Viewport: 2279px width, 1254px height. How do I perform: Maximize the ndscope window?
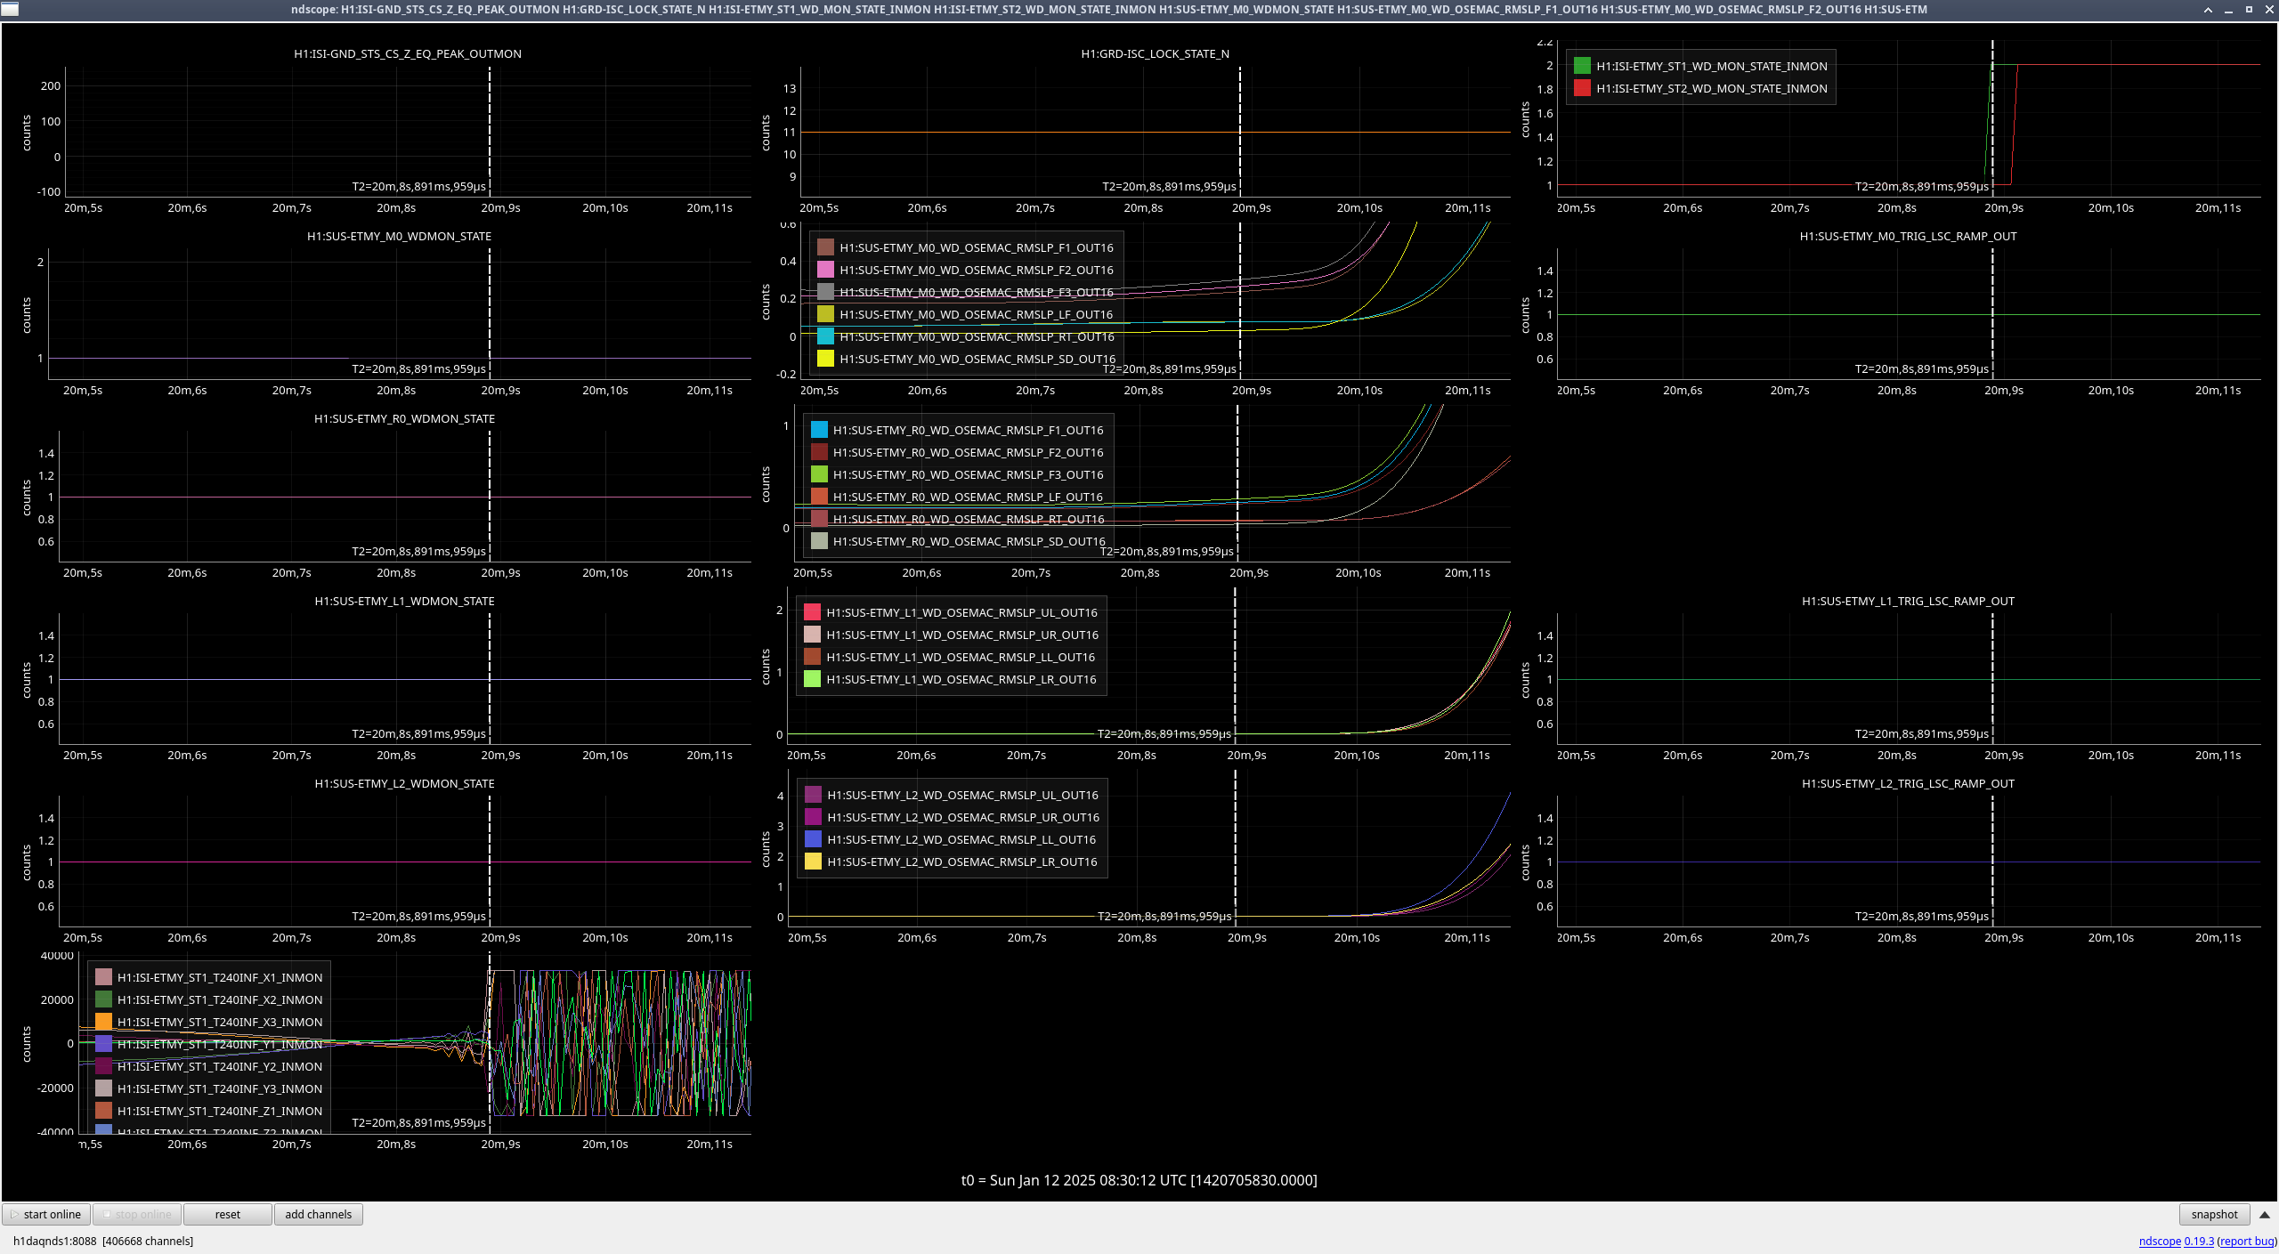pyautogui.click(x=2249, y=10)
